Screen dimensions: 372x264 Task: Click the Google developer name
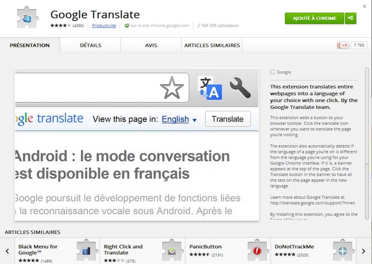coord(284,72)
